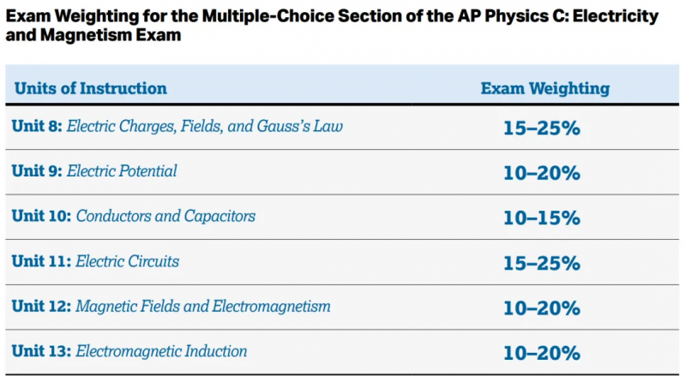Select the Unit 12 10–20% weighting
This screenshot has height=382, width=686.
tap(542, 308)
